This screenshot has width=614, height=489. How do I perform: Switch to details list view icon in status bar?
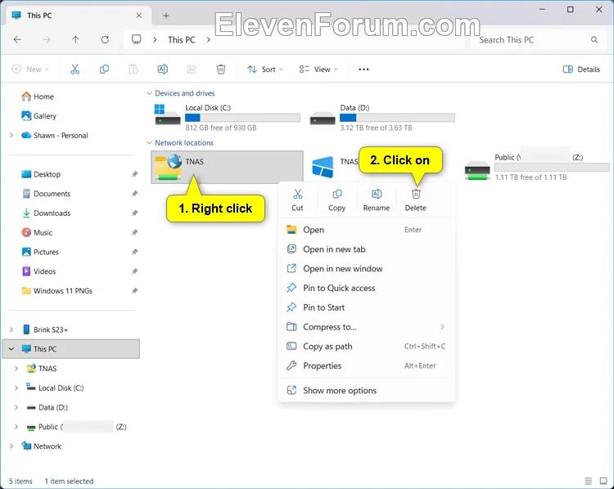coord(588,481)
